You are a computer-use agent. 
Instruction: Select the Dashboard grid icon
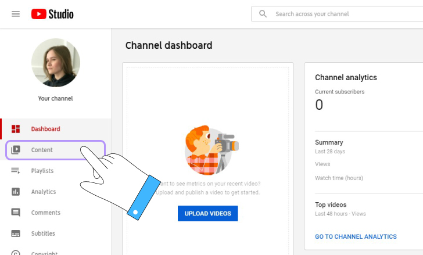coord(16,129)
